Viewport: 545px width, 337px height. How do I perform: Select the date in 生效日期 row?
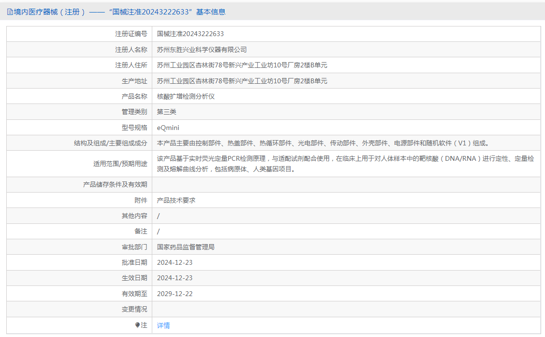coord(174,278)
